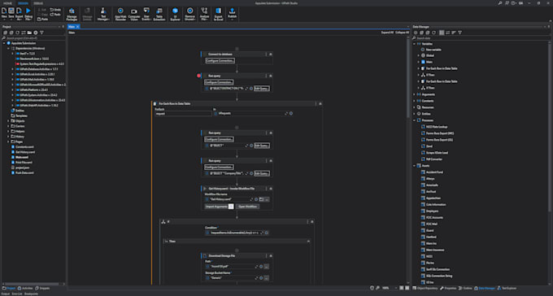The width and height of the screenshot is (553, 296).
Task: Open project settings gear in Project panel
Action: tap(36, 33)
